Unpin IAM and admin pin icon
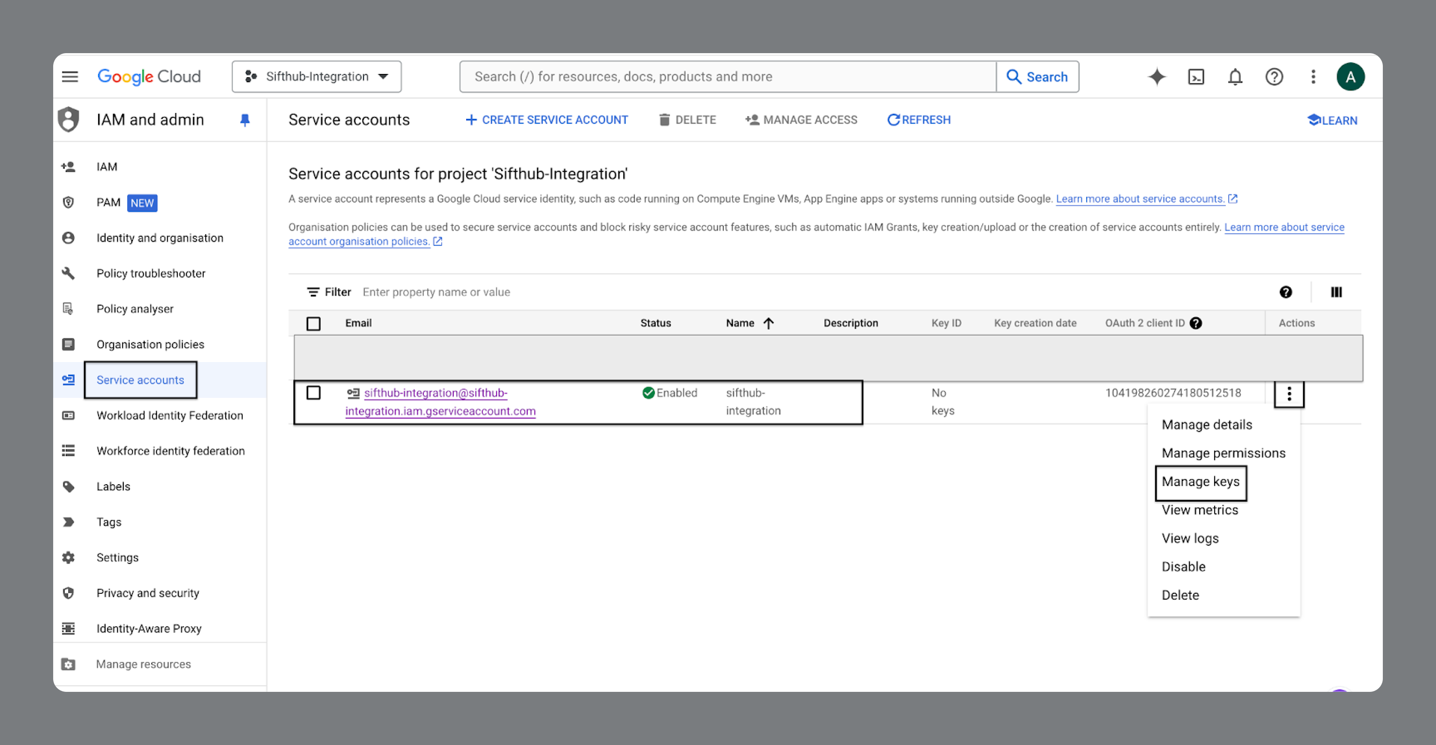The height and width of the screenshot is (745, 1436). 244,120
